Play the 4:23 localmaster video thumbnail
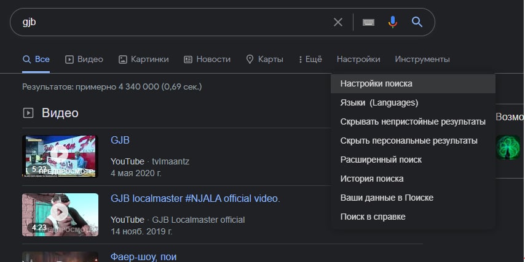 click(x=60, y=215)
